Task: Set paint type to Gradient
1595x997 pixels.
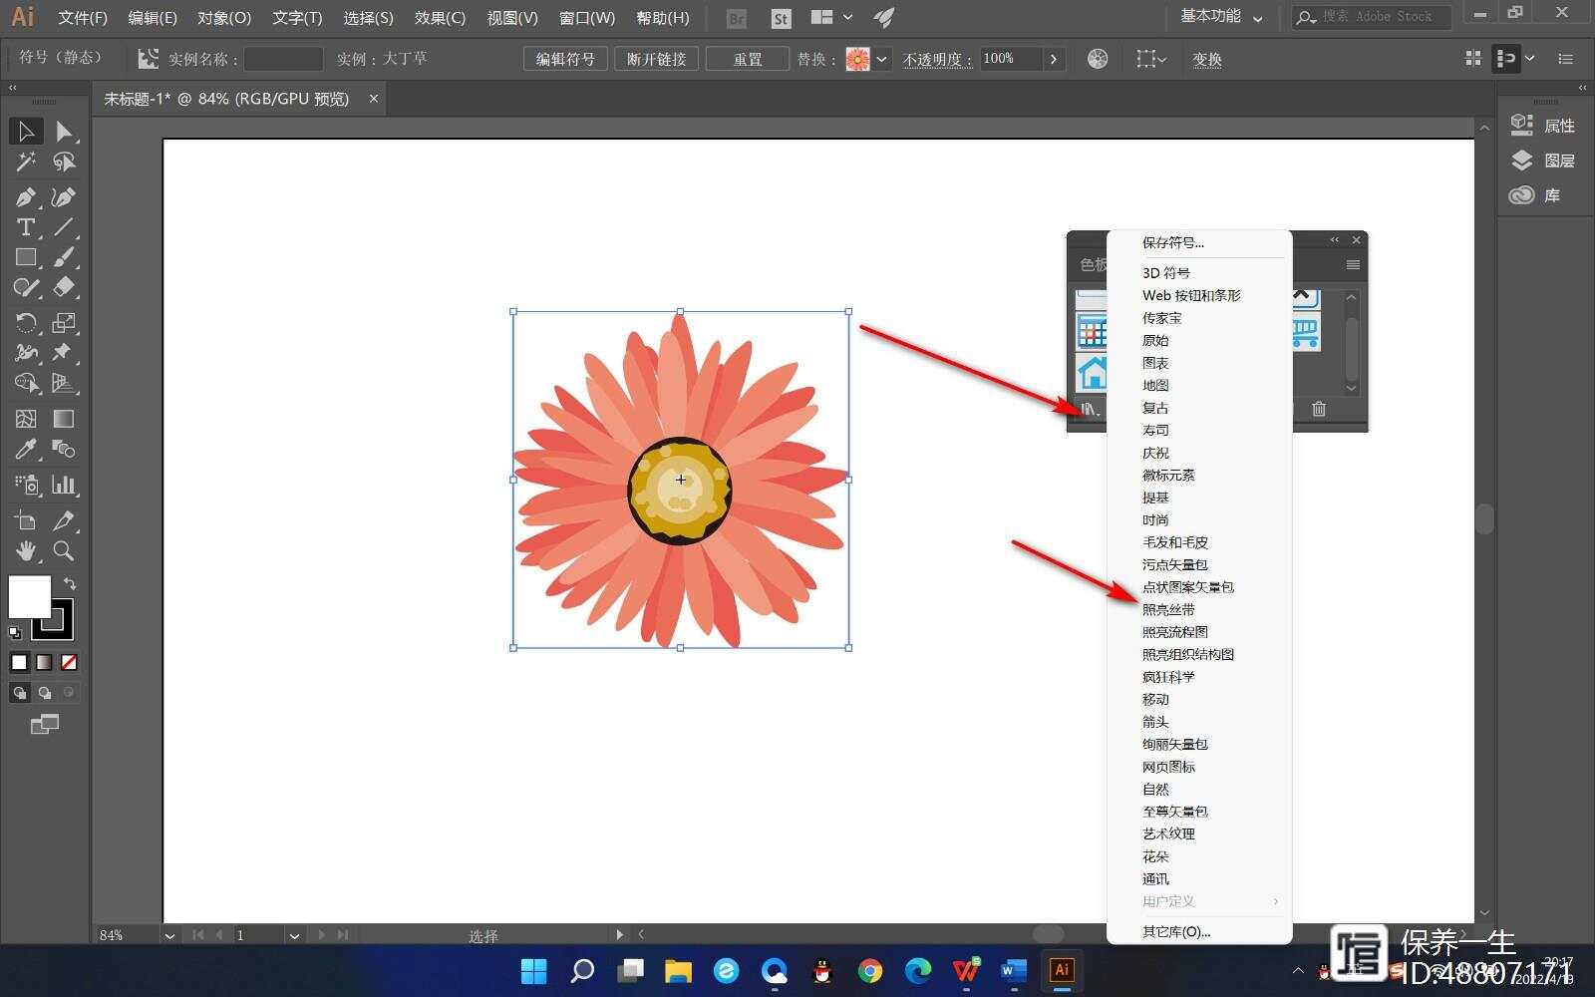Action: 44,662
